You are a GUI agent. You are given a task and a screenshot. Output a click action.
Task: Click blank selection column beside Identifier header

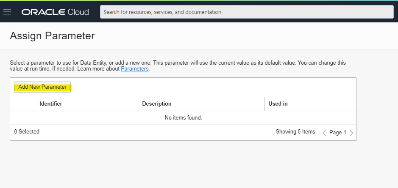click(23, 104)
